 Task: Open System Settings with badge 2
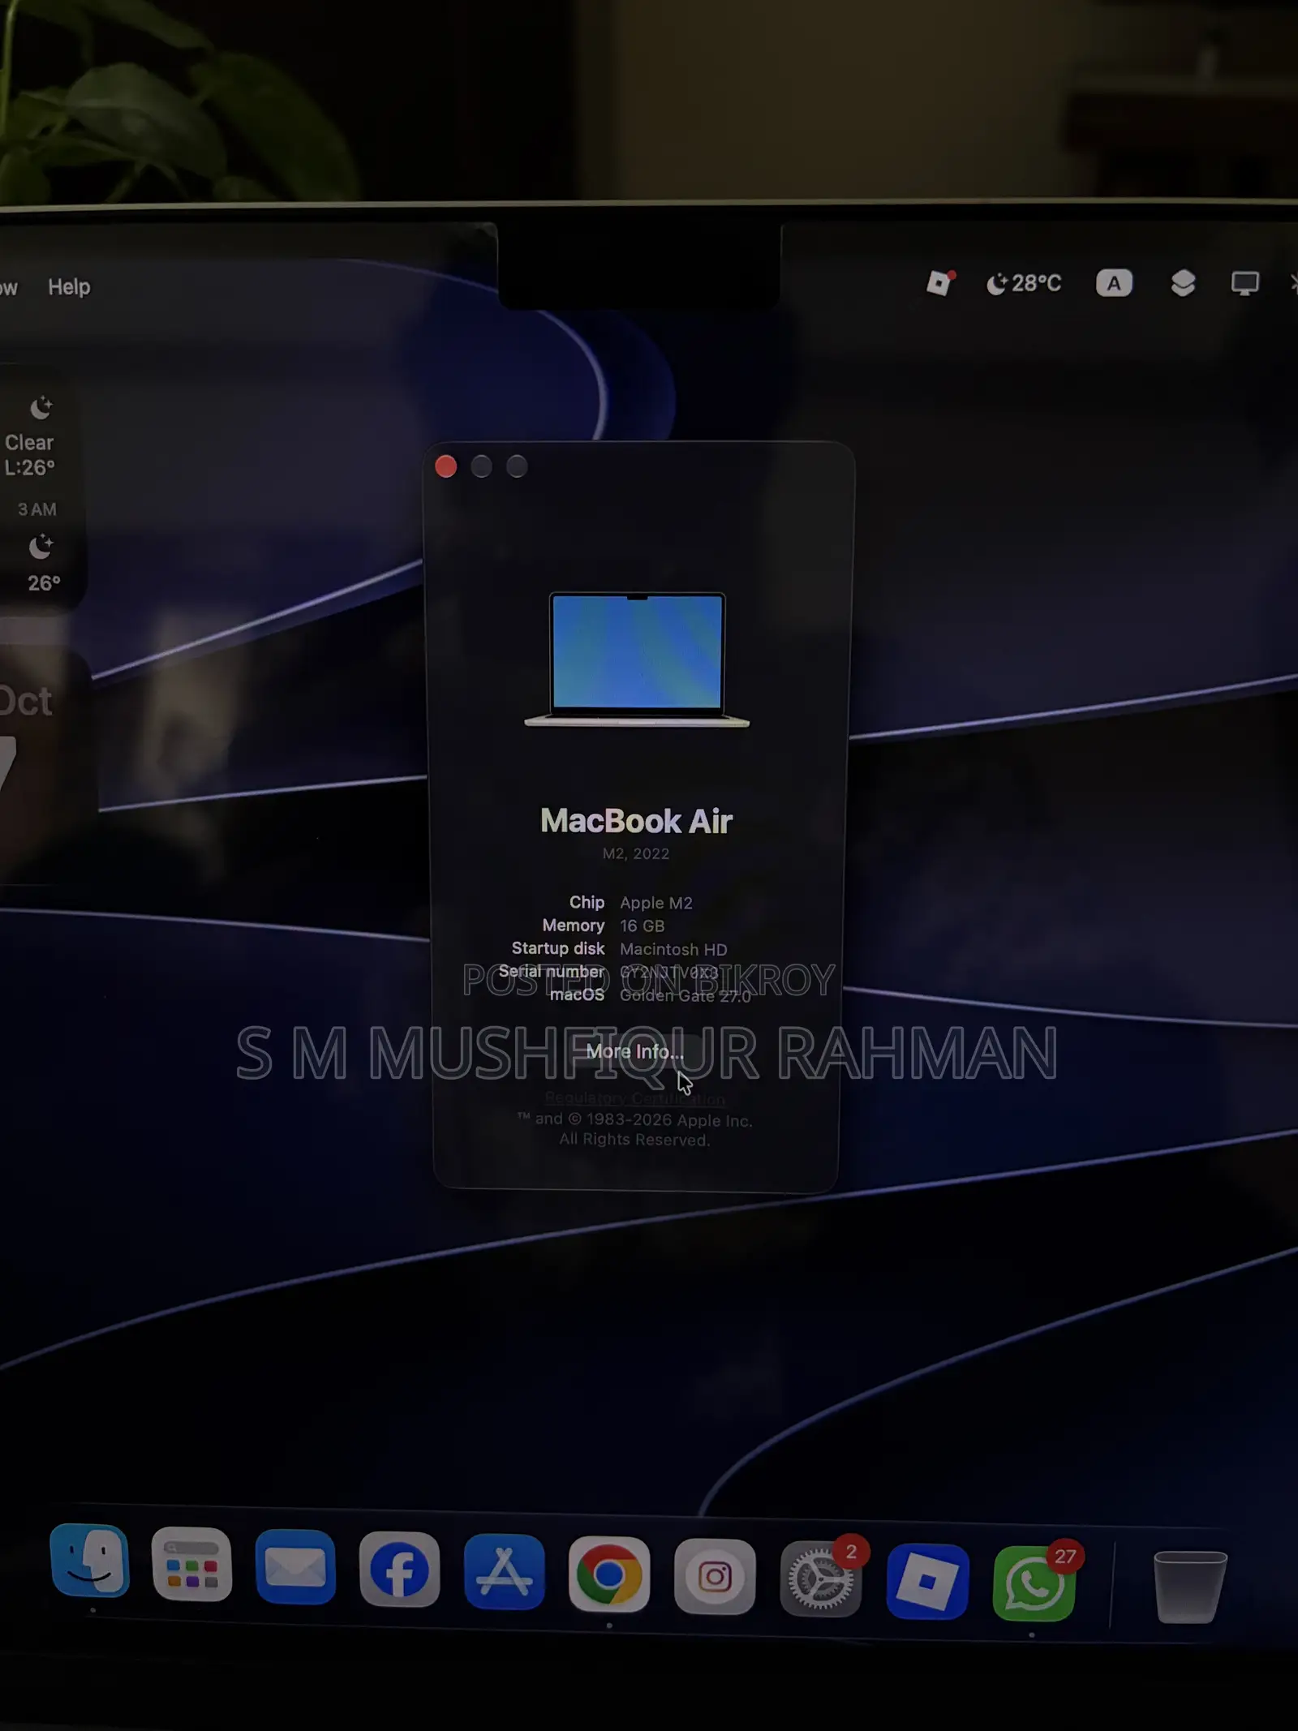pyautogui.click(x=821, y=1579)
